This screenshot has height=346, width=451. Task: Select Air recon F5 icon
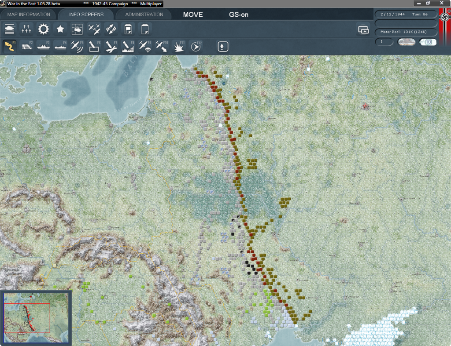click(x=77, y=47)
